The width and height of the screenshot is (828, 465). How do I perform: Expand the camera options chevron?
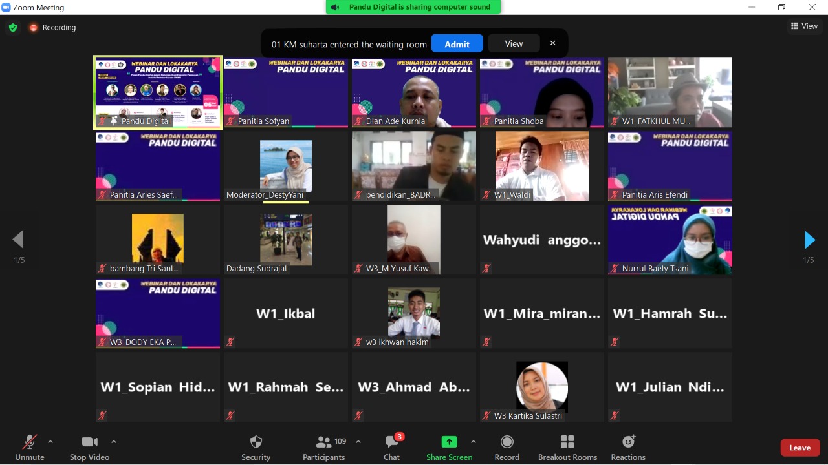[x=114, y=442]
